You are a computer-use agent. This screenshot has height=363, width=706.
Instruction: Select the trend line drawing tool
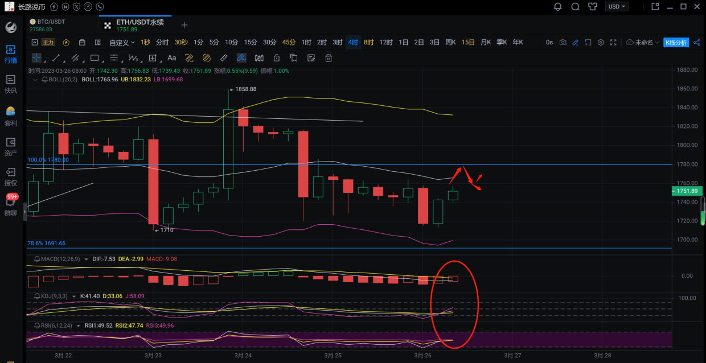[56, 57]
